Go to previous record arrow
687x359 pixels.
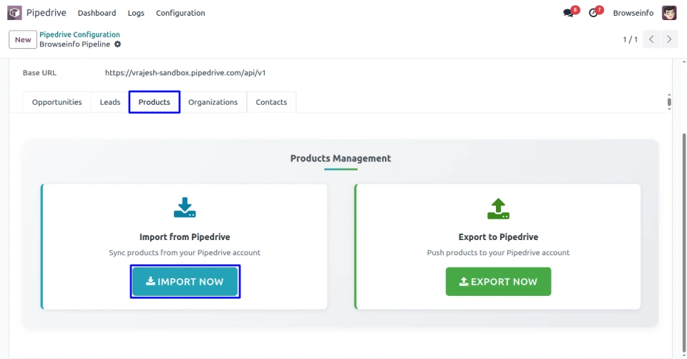pos(651,39)
